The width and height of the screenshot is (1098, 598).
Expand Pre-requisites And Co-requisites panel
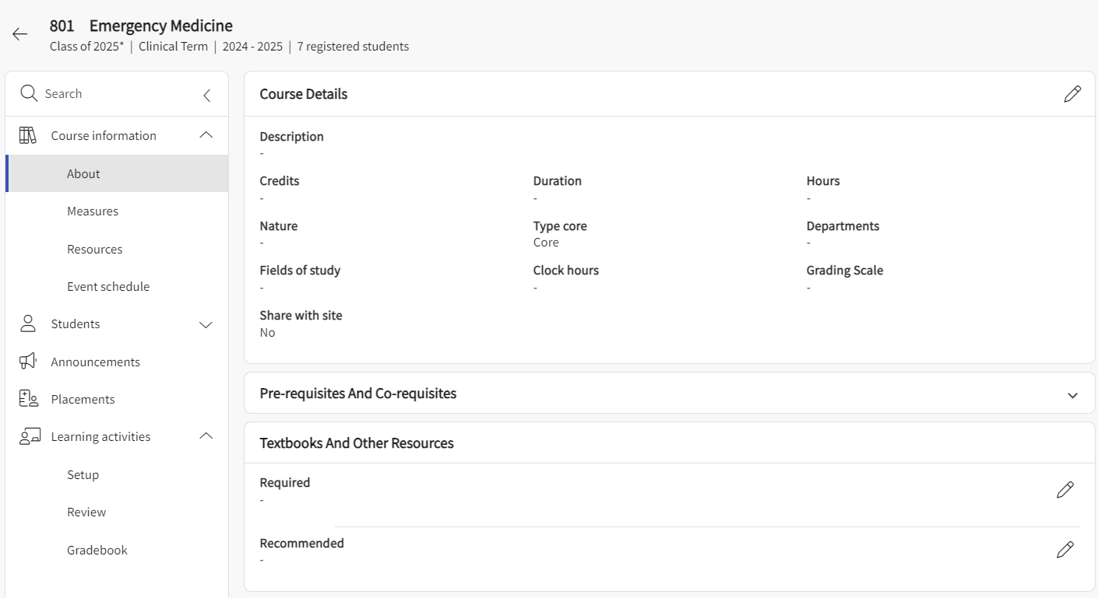pyautogui.click(x=1072, y=393)
